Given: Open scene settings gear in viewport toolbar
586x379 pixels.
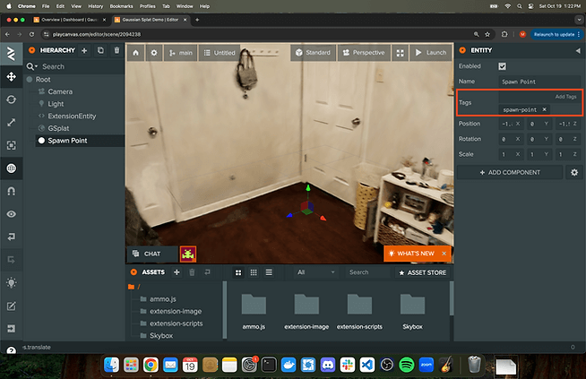Looking at the screenshot, I should tap(154, 53).
